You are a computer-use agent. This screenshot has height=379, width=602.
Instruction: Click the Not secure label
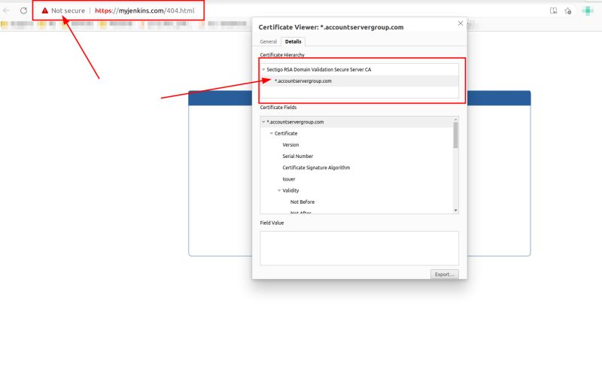pyautogui.click(x=68, y=11)
